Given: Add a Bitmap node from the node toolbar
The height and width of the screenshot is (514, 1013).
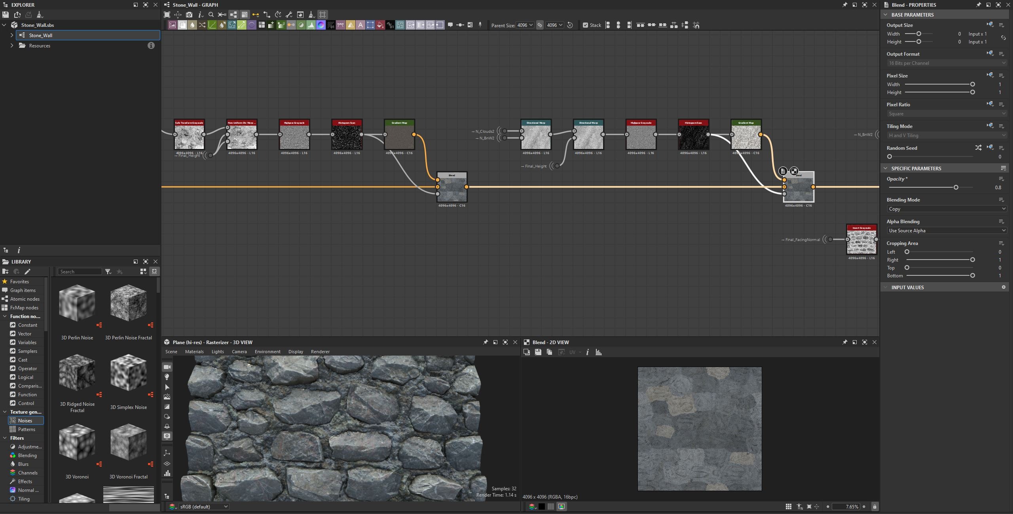Looking at the screenshot, I should coord(173,25).
